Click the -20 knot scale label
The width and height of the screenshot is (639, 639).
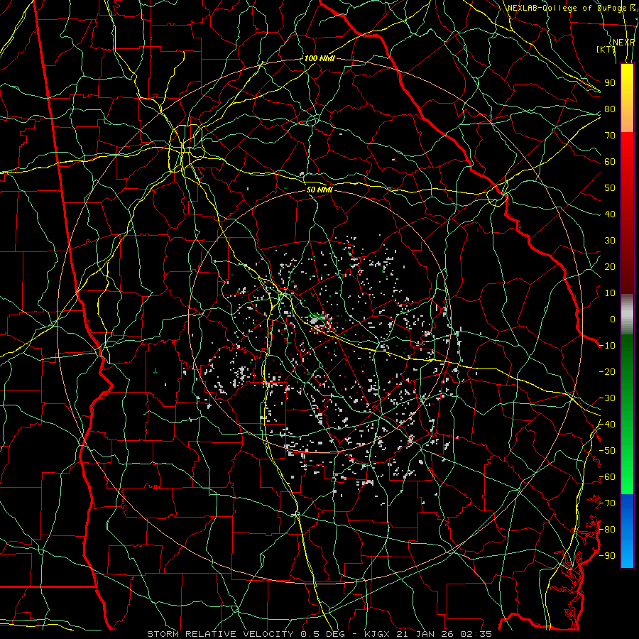point(607,371)
